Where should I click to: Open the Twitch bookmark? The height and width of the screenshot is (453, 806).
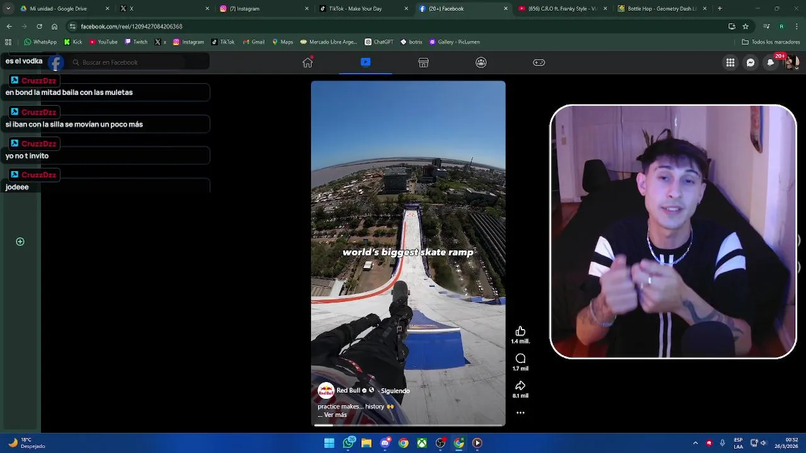136,42
